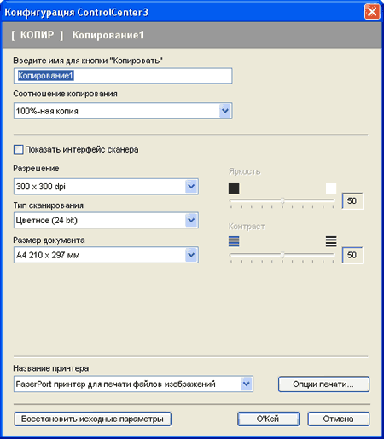
Task: Open the Соотношение копирования dropdown
Action: click(x=225, y=111)
